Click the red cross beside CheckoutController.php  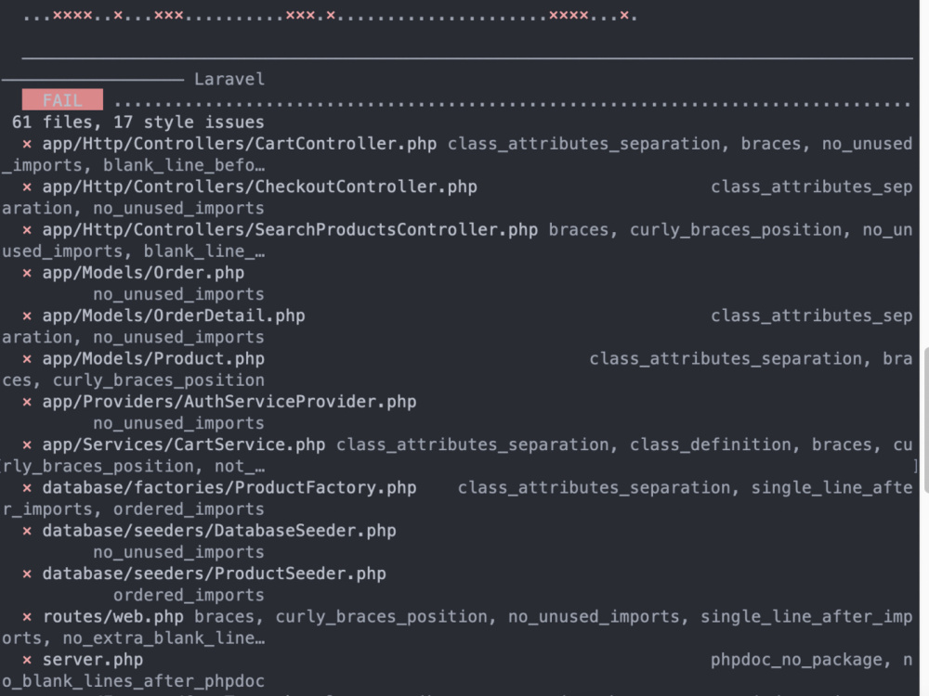tap(27, 187)
